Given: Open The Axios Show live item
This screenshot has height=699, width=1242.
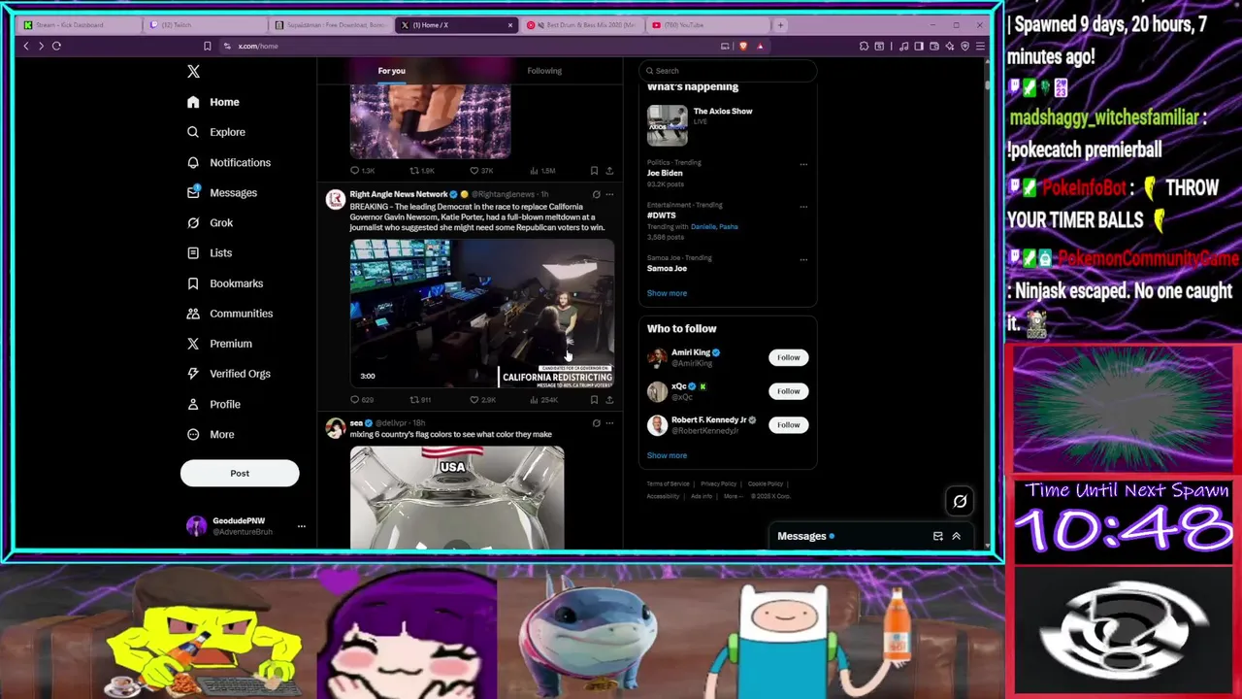Looking at the screenshot, I should (728, 124).
